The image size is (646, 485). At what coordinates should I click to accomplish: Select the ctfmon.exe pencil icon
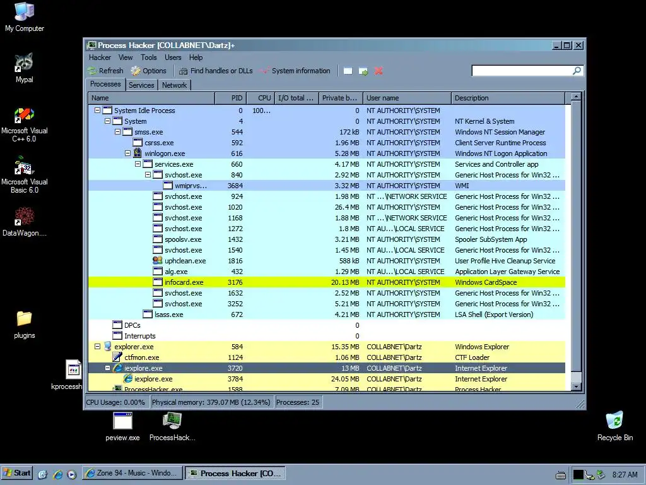click(x=117, y=357)
